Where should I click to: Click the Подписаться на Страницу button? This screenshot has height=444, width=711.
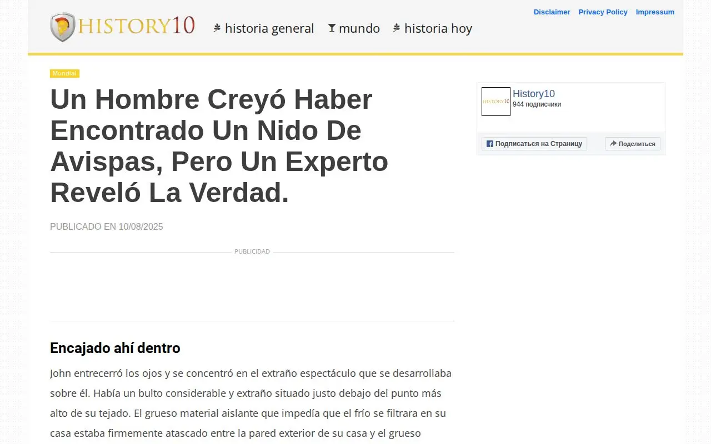click(x=534, y=144)
